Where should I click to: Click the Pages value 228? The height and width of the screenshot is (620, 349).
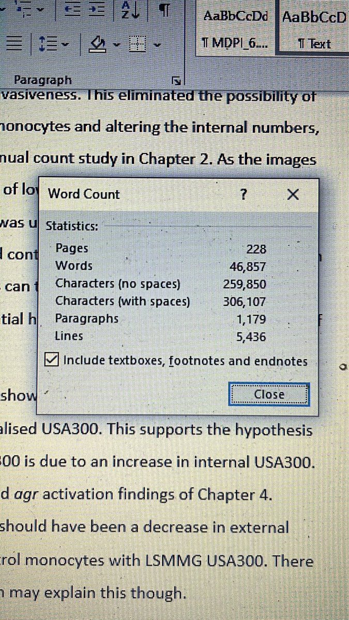[x=256, y=249]
